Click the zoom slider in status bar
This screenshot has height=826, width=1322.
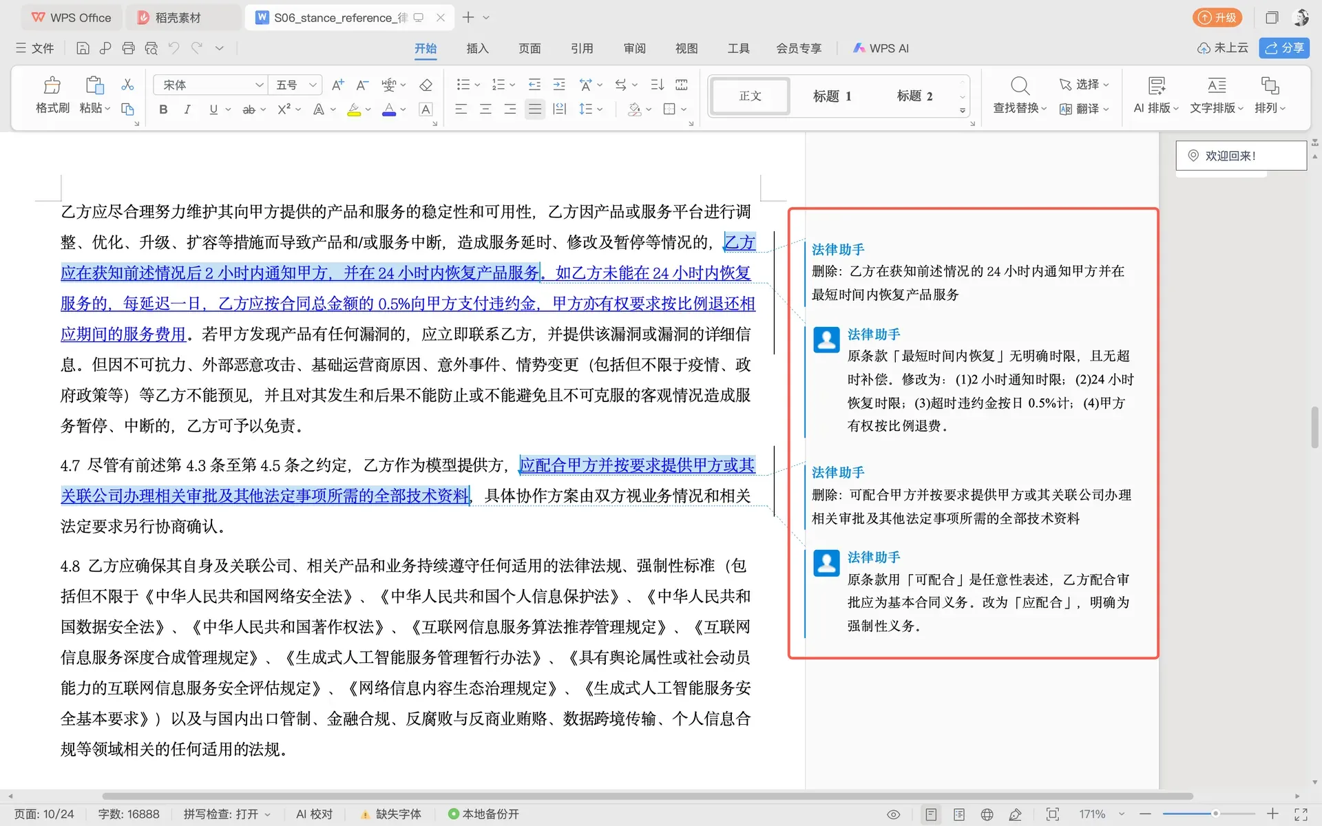[1209, 814]
